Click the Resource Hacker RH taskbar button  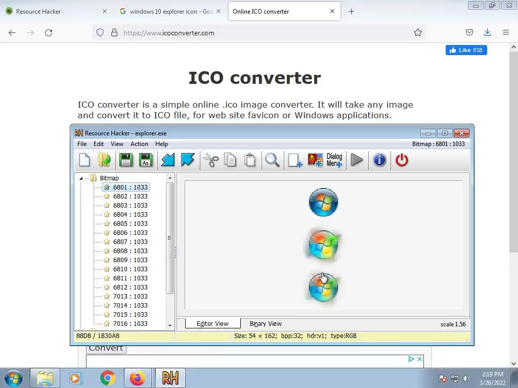170,378
